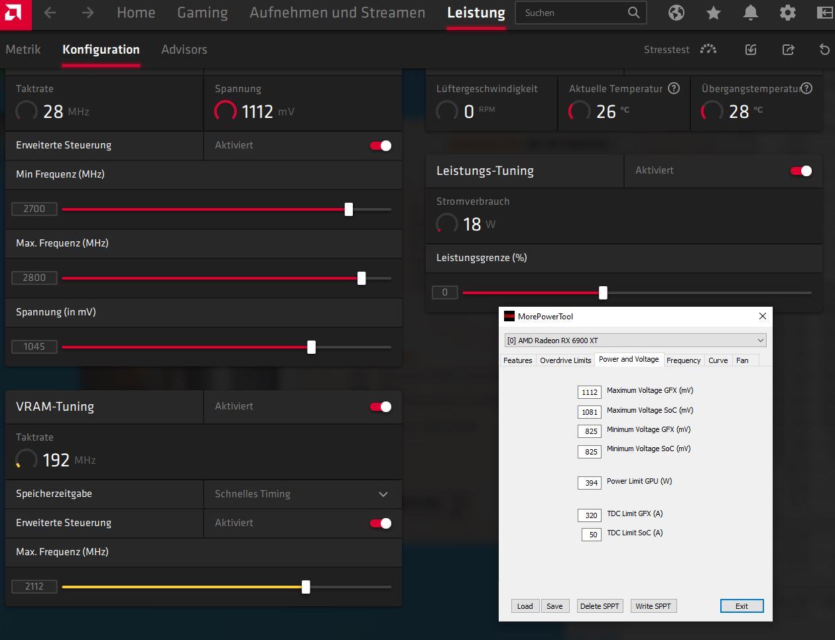835x640 pixels.
Task: Click the MorePowerTool window icon
Action: coord(509,316)
